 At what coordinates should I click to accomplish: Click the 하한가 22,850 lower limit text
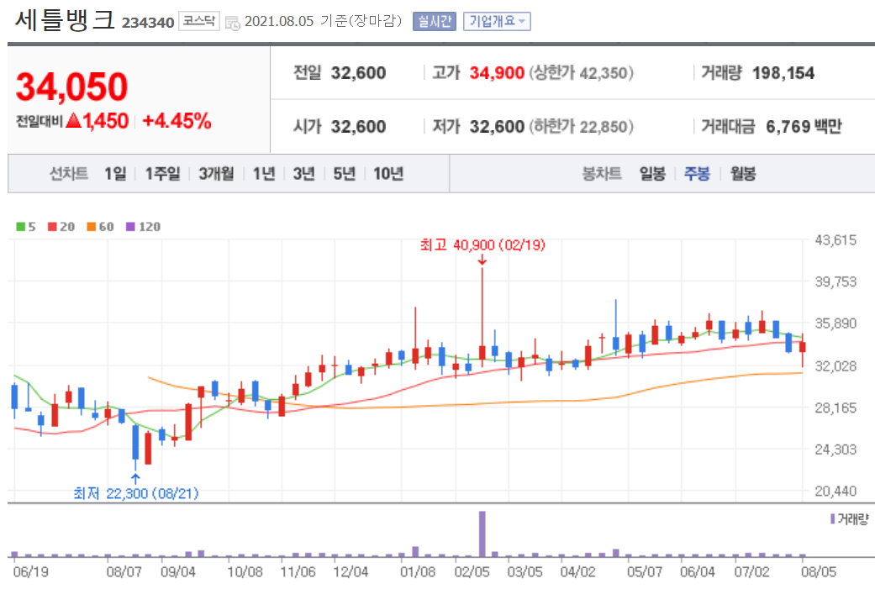pyautogui.click(x=581, y=127)
